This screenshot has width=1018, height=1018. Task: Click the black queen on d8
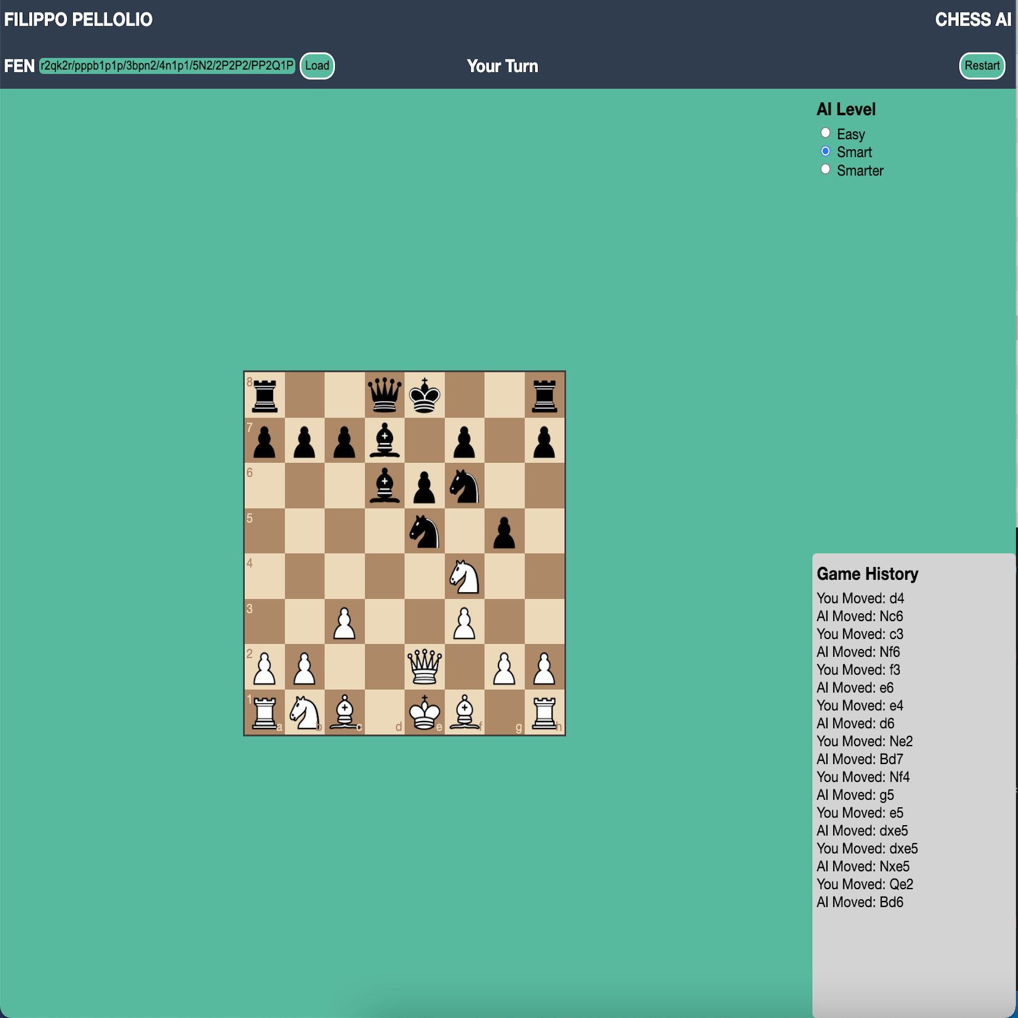[385, 395]
